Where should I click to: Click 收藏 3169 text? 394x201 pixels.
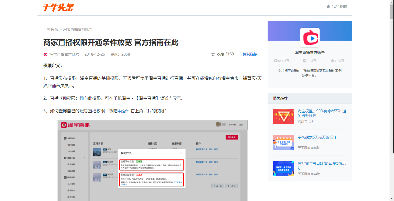(225, 54)
